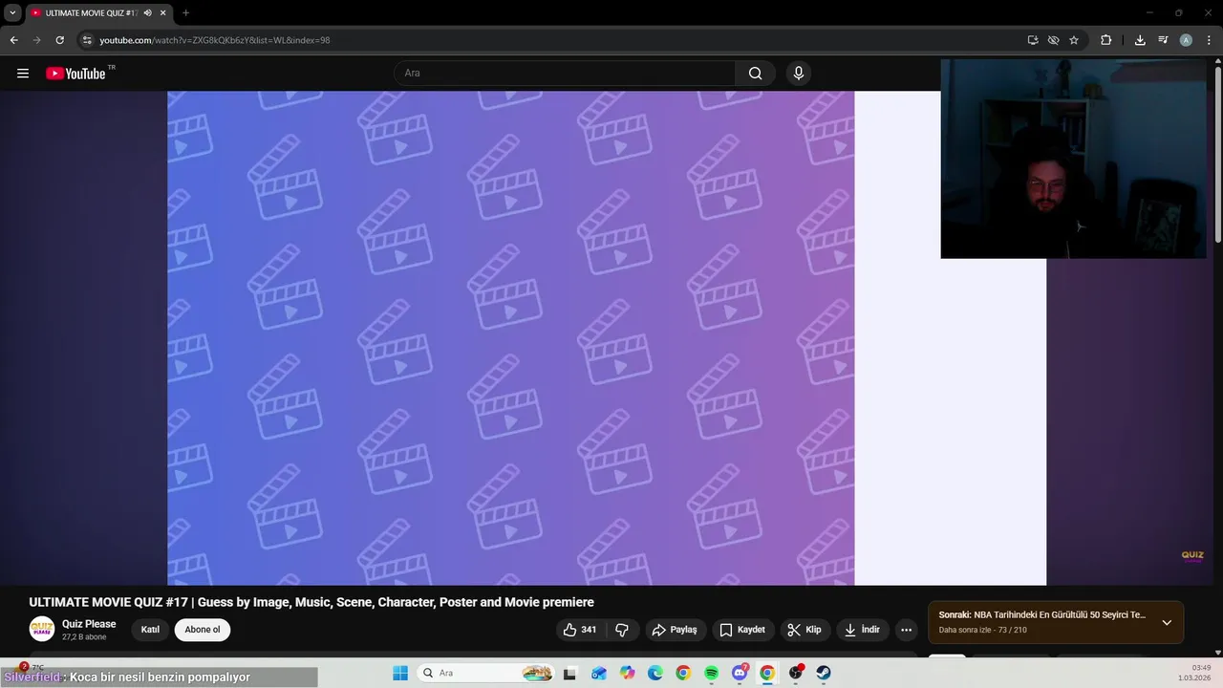Open OBS Studio from taskbar

click(x=796, y=673)
